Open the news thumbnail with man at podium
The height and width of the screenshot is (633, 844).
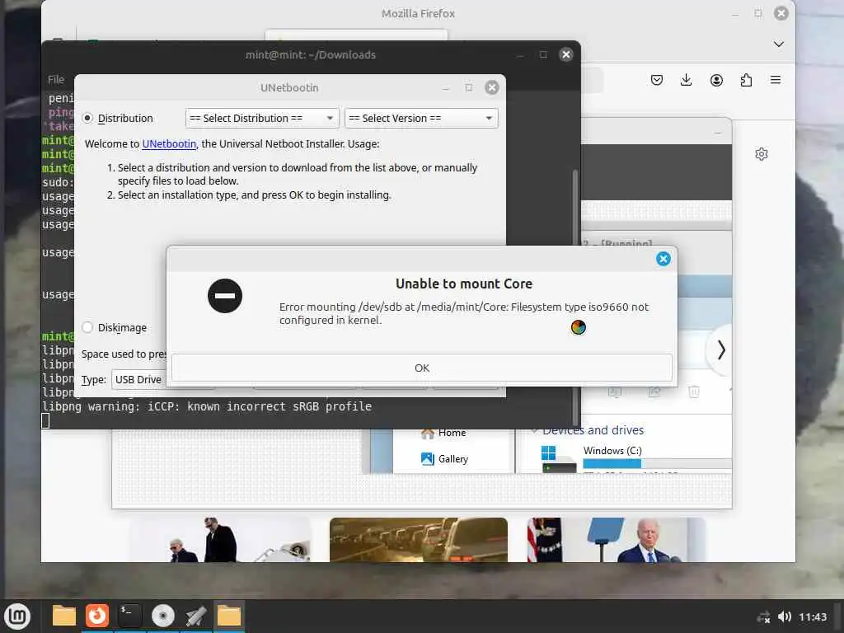point(616,540)
